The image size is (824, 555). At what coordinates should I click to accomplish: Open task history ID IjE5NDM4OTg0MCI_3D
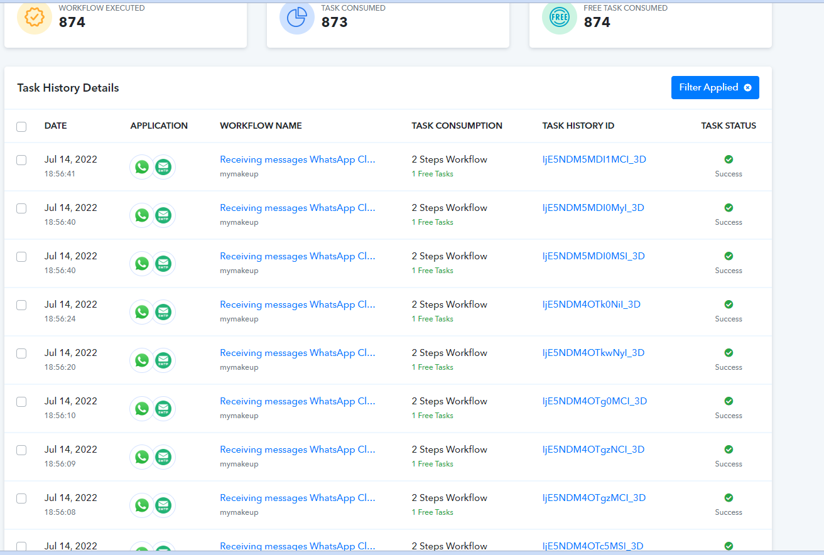595,401
